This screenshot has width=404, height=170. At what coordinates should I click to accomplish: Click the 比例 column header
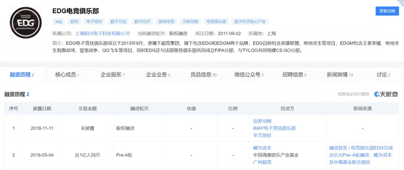click(x=233, y=108)
